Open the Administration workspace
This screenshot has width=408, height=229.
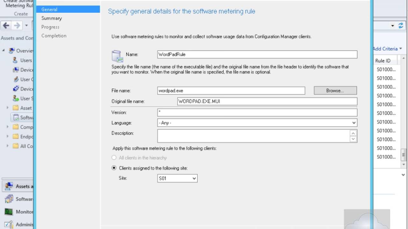18,225
